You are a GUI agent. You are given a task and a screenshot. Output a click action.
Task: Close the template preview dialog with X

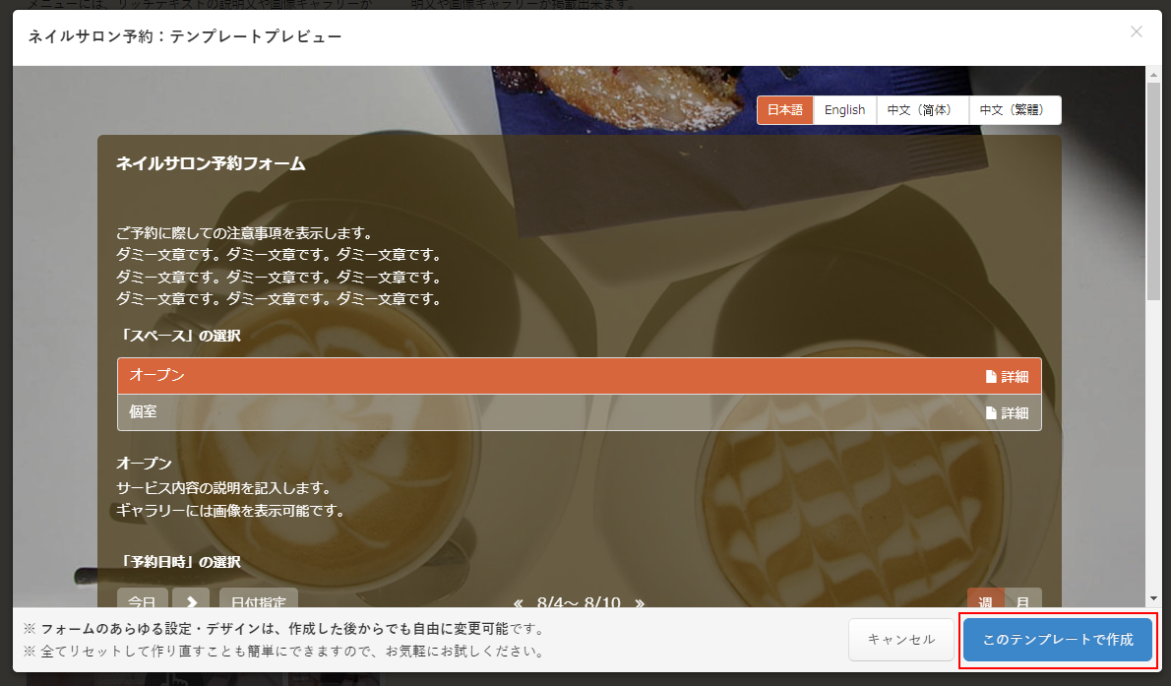coord(1137,31)
